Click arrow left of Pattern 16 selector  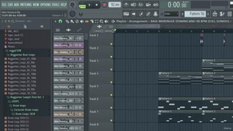pos(182,14)
